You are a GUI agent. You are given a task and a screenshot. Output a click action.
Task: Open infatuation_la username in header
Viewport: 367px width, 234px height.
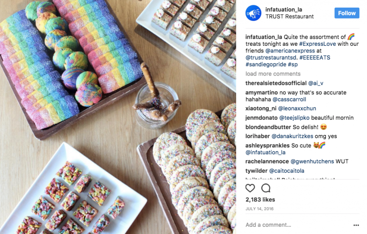point(284,10)
